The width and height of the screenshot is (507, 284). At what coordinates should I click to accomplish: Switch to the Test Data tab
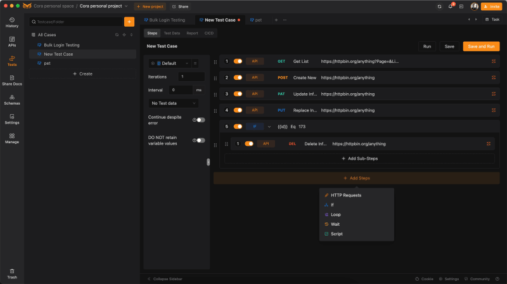pos(172,33)
